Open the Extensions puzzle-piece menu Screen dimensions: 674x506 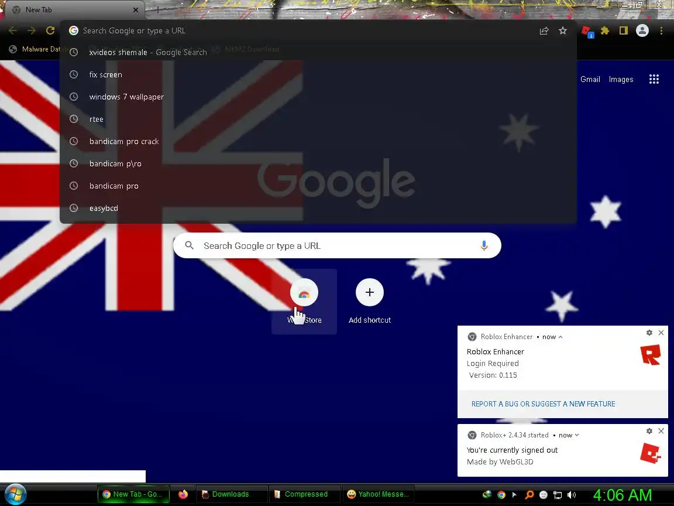click(x=605, y=30)
